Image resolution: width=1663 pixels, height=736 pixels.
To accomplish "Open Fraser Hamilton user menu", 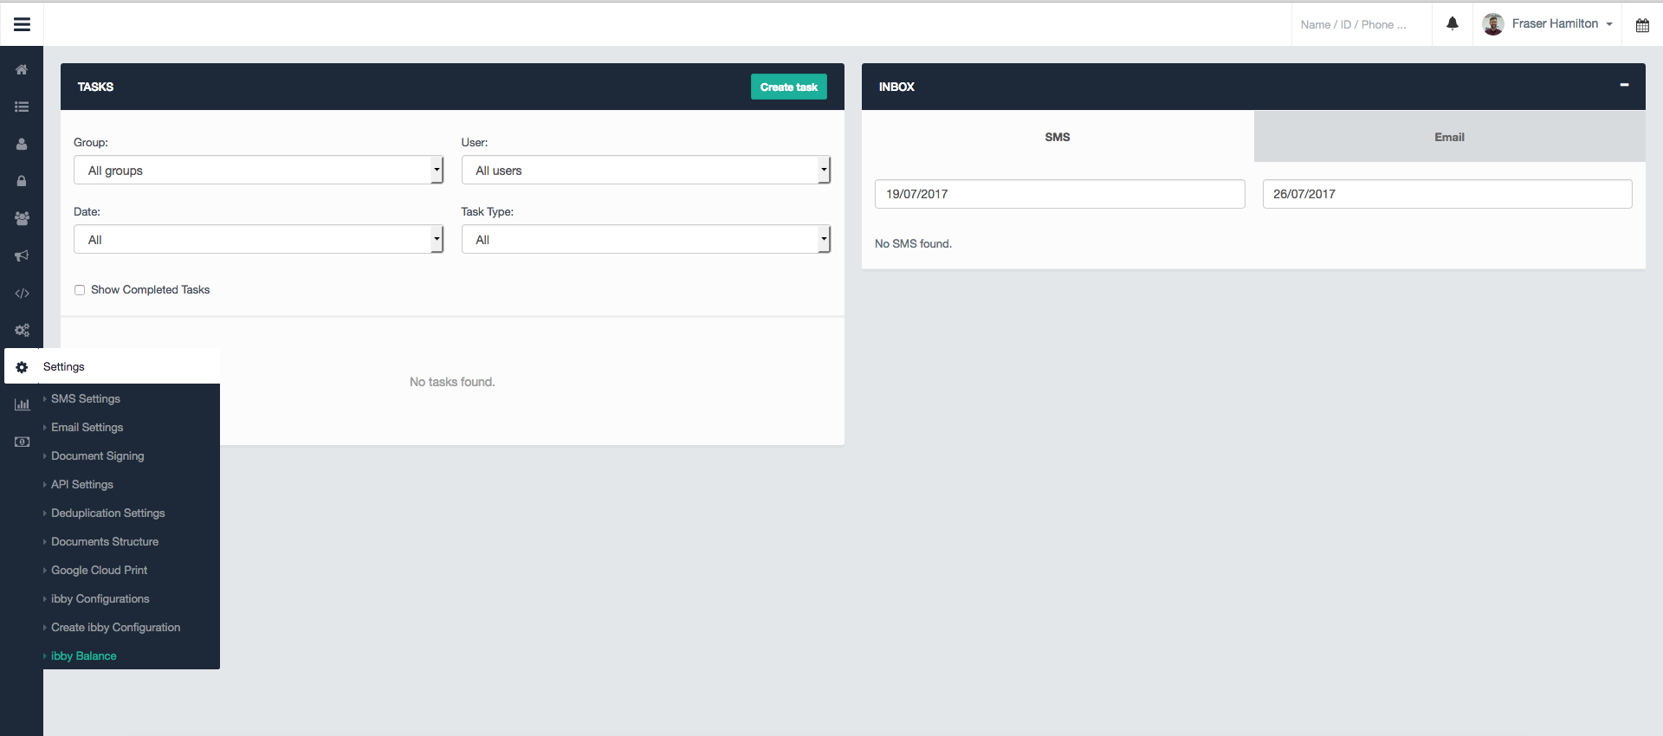I will [1548, 24].
